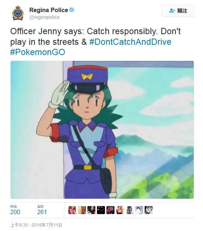
Task: Click the fifth liker avatar in red
Action: click(x=110, y=210)
